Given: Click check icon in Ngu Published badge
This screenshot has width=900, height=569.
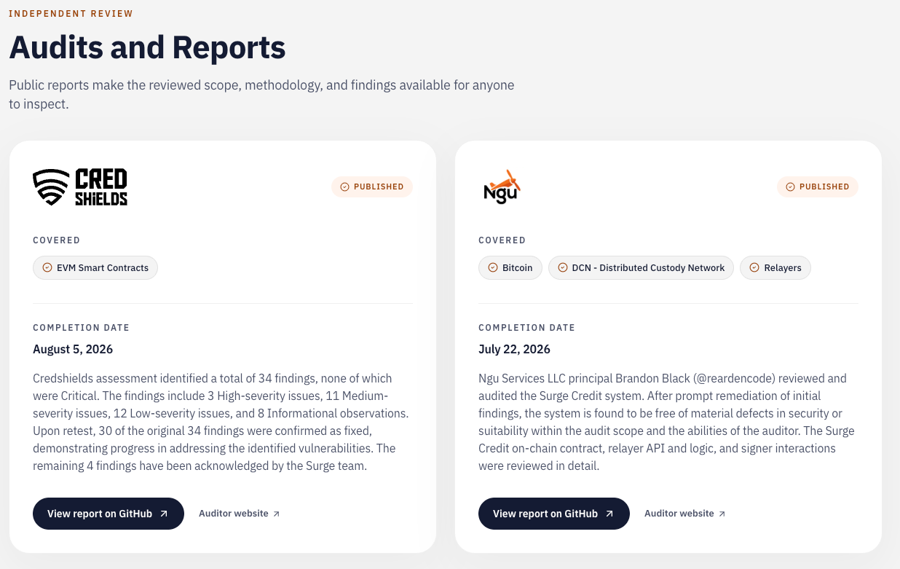Looking at the screenshot, I should pyautogui.click(x=790, y=187).
